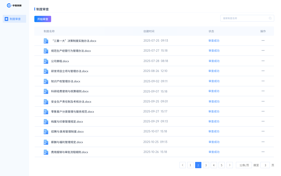This screenshot has height=176, width=281.
Task: Click the 开始审查 button
Action: click(43, 19)
